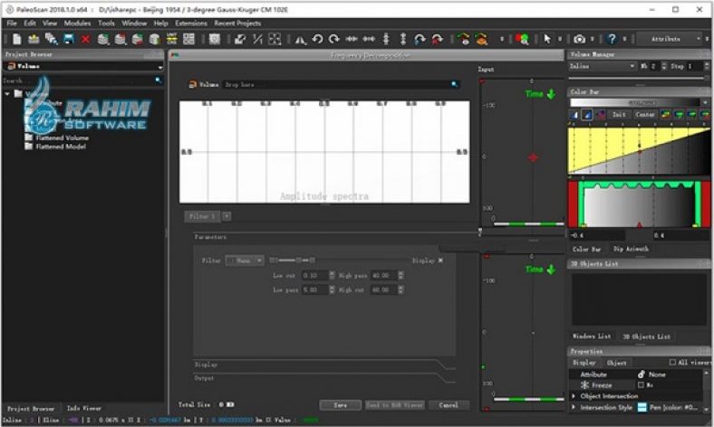The image size is (714, 427).
Task: Click the red curved arrow toolbar icon
Action: click(437, 40)
